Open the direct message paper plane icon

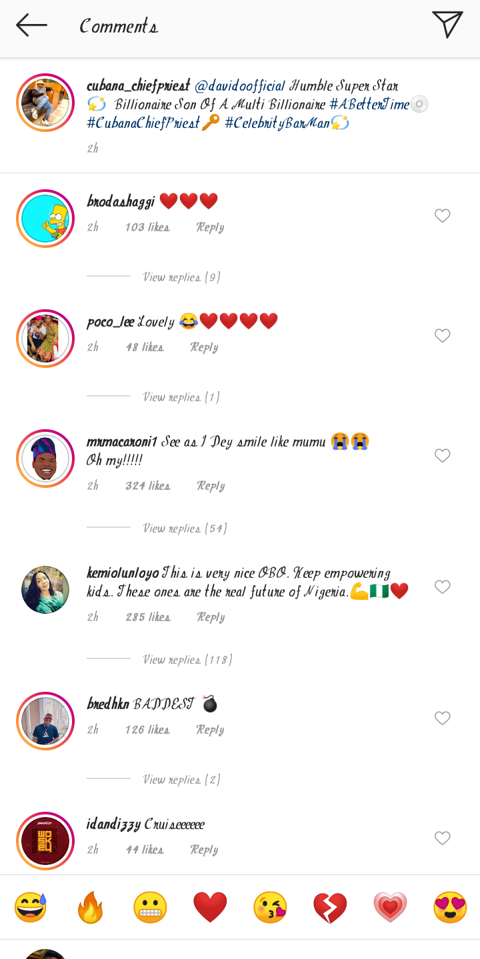[447, 25]
